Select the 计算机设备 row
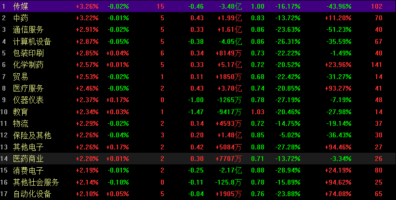The height and width of the screenshot is (200, 396). pos(32,41)
